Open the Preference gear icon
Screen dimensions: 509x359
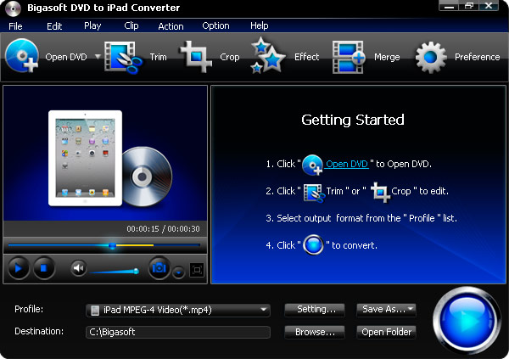point(431,57)
